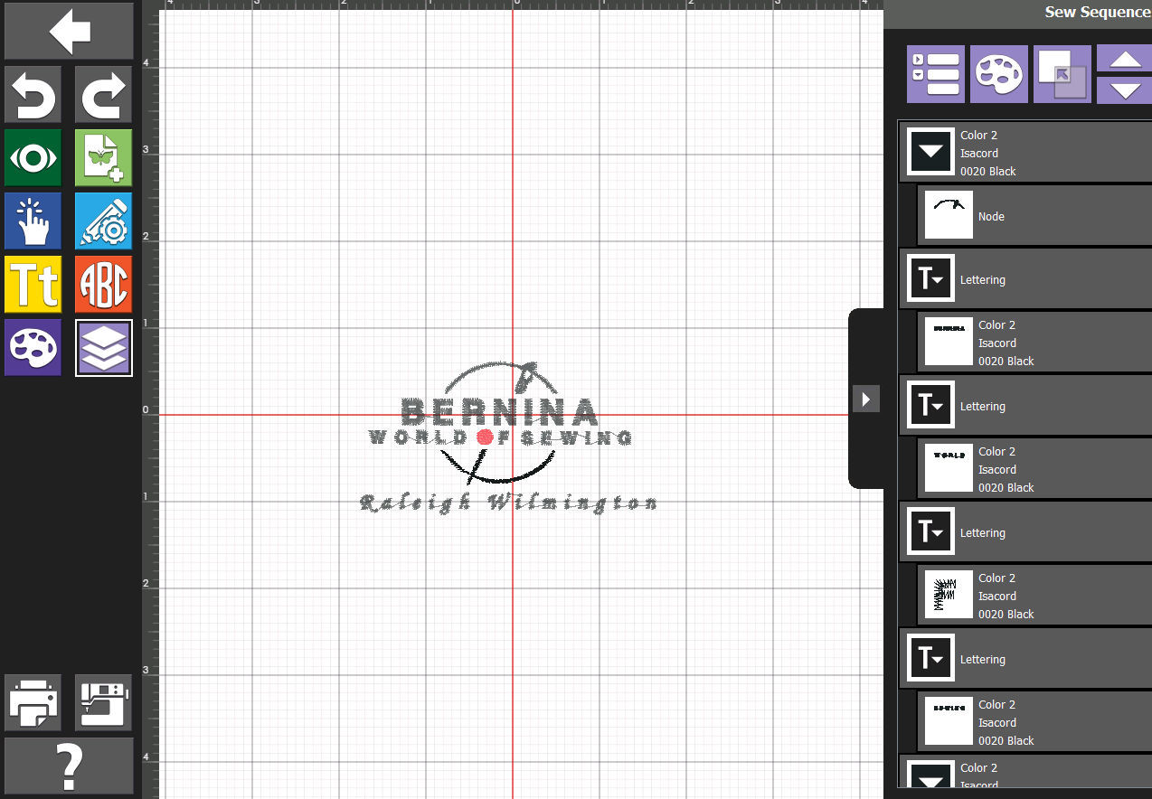The width and height of the screenshot is (1152, 799).
Task: Click the back arrow button
Action: [x=69, y=32]
